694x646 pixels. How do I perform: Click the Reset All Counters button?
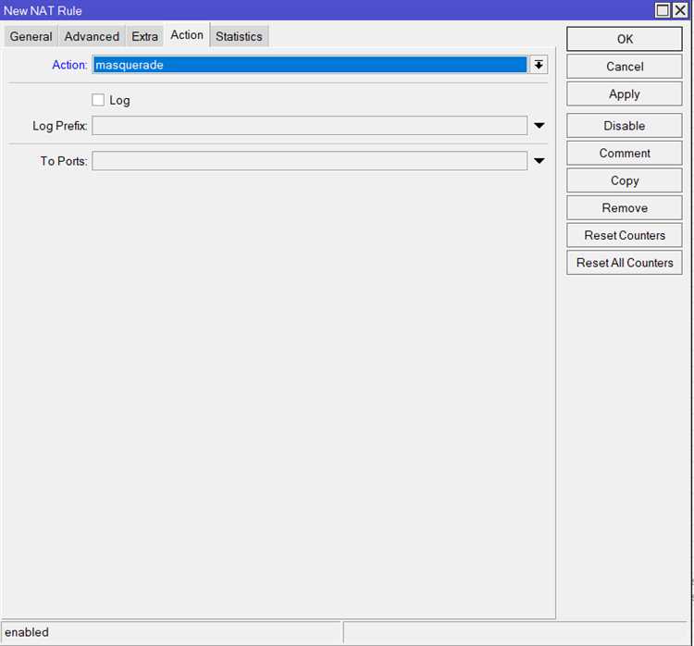[624, 263]
